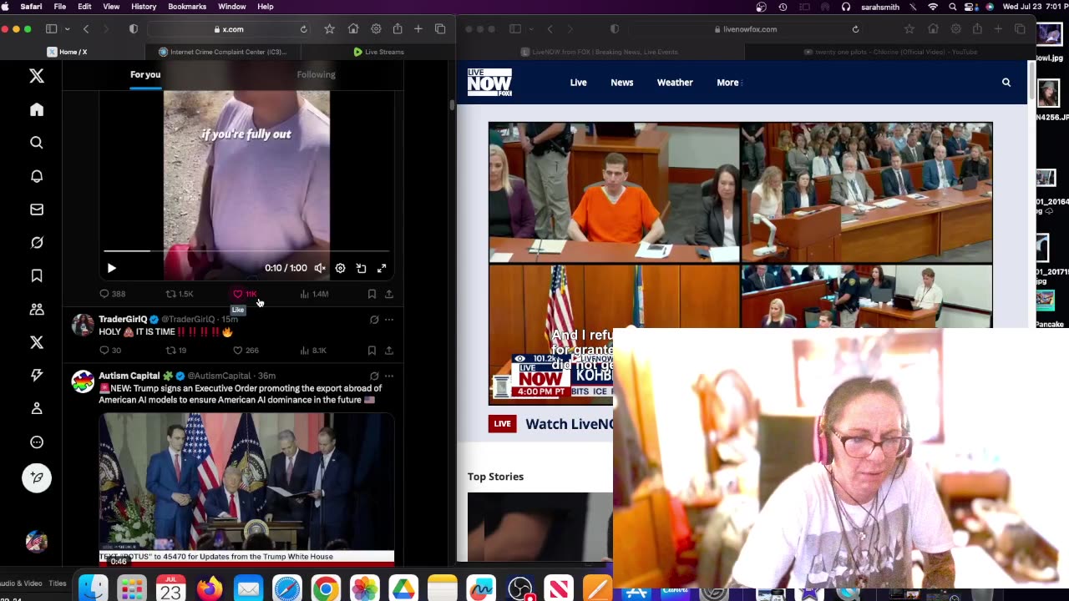
Task: Open Grok from X sidebar
Action: click(37, 243)
